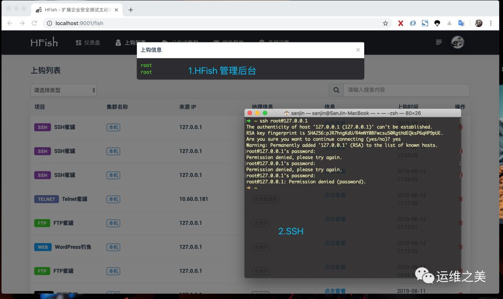Click the first SSH tag badge
This screenshot has width=503, height=299.
[x=42, y=127]
